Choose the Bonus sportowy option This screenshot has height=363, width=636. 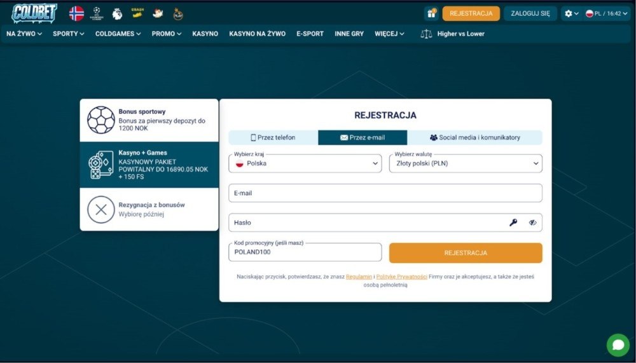click(149, 120)
